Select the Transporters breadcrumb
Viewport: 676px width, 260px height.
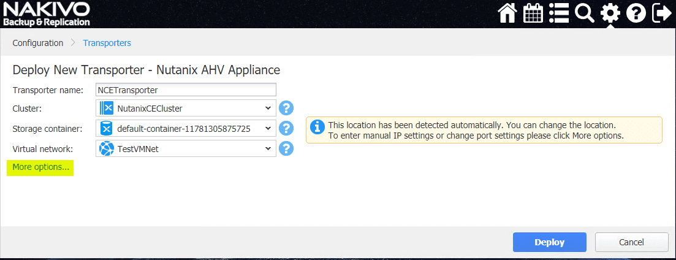(107, 43)
